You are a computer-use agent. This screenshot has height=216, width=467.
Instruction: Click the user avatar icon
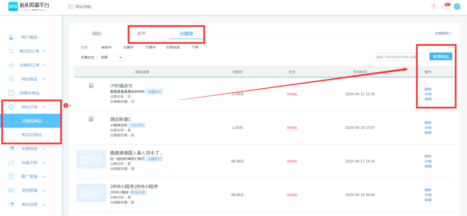pos(457,7)
